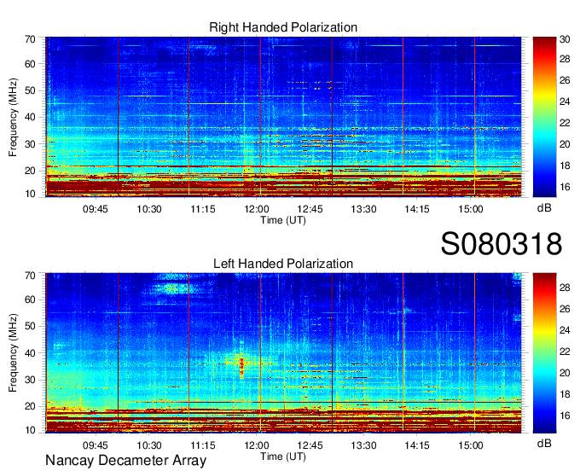Click 15:00 tick on top plot

click(471, 209)
